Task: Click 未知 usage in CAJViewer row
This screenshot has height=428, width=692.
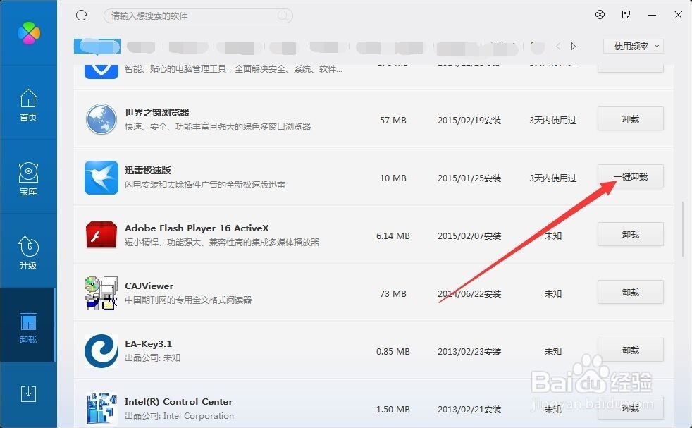Action: 552,294
